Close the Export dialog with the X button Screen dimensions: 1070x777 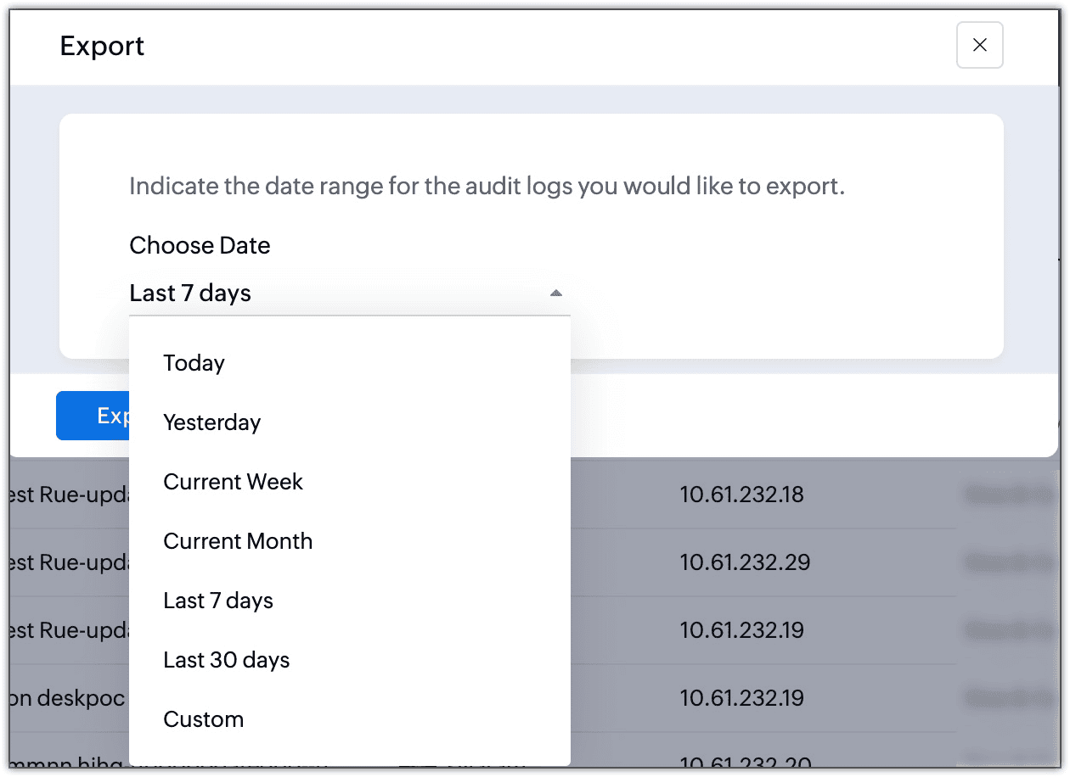click(979, 45)
